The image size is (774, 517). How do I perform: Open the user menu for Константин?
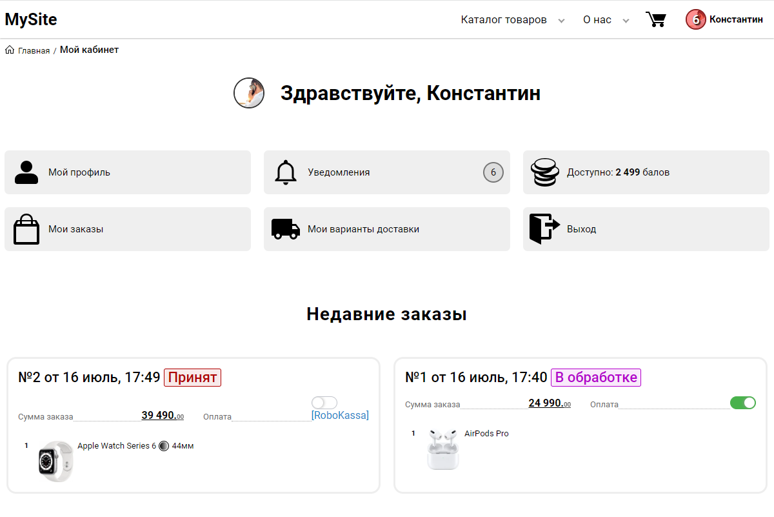(x=724, y=19)
